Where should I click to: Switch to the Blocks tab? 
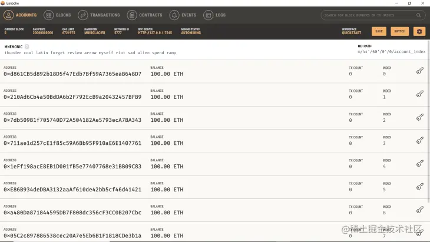[57, 15]
